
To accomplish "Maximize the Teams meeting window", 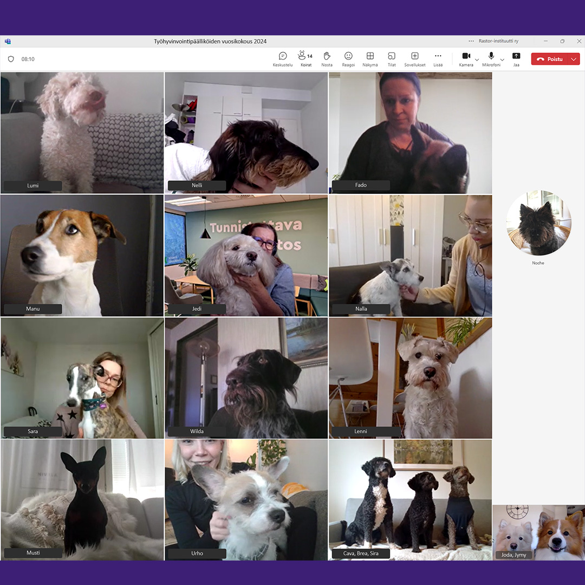I will tap(562, 41).
